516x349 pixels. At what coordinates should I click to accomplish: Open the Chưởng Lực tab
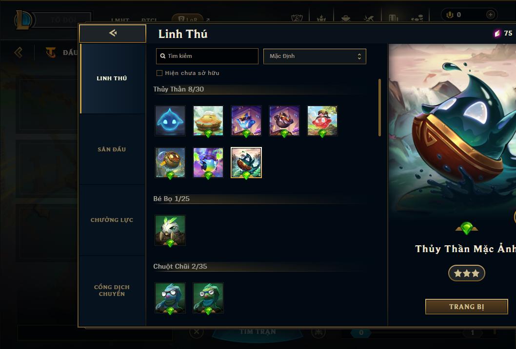click(112, 220)
